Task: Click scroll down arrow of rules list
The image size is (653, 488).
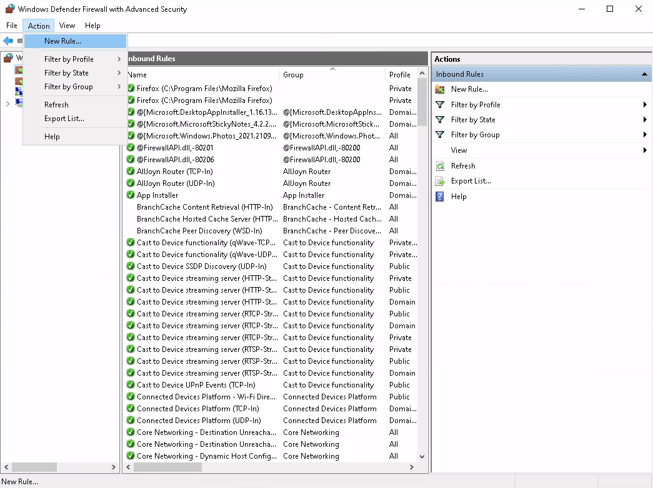Action: coord(422,456)
